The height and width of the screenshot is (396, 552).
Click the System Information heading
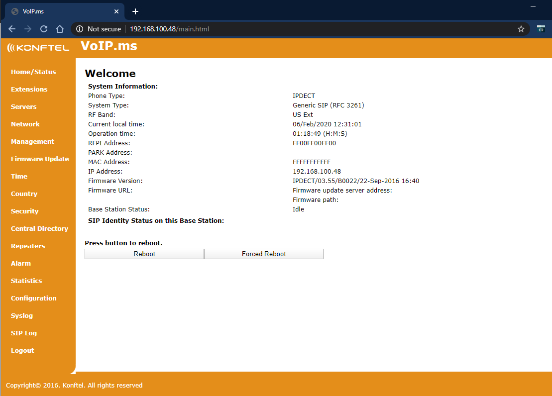click(x=123, y=86)
